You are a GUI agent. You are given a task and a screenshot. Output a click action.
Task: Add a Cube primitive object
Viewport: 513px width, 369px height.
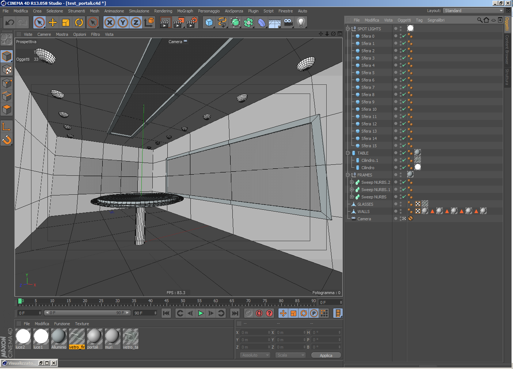(x=209, y=23)
